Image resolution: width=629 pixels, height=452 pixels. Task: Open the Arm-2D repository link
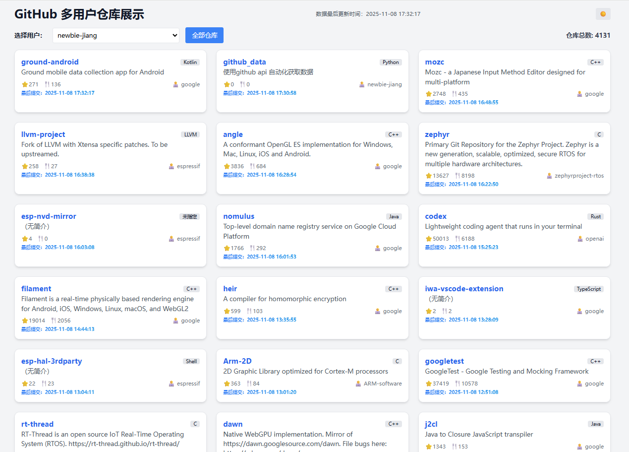pos(237,361)
